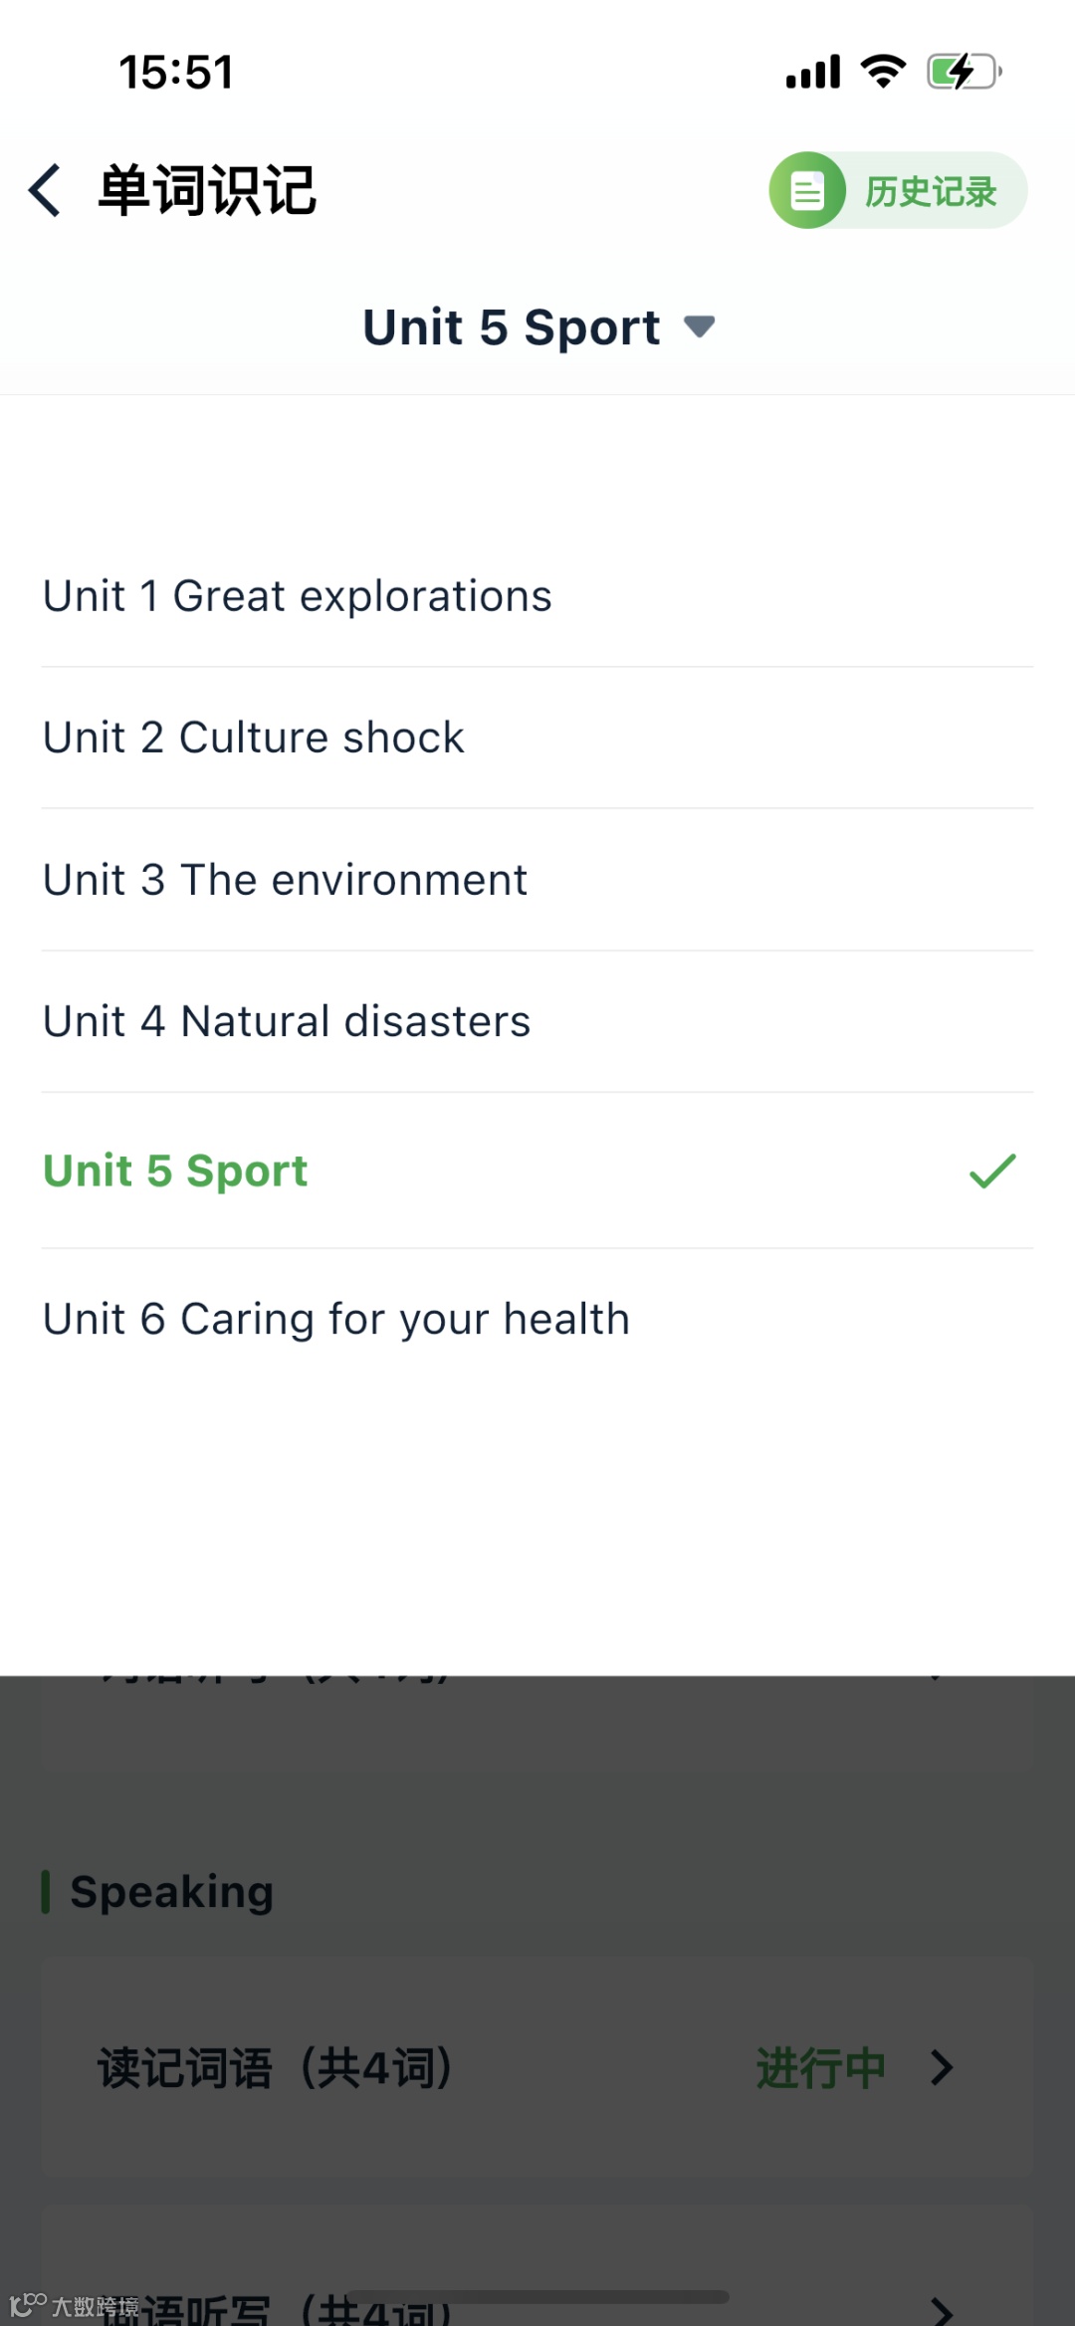This screenshot has width=1075, height=2326.
Task: Pick Unit 4 Natural disasters
Action: (287, 1021)
